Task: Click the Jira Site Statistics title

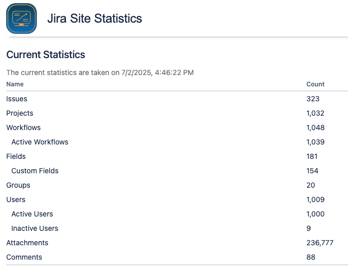Action: pos(95,19)
